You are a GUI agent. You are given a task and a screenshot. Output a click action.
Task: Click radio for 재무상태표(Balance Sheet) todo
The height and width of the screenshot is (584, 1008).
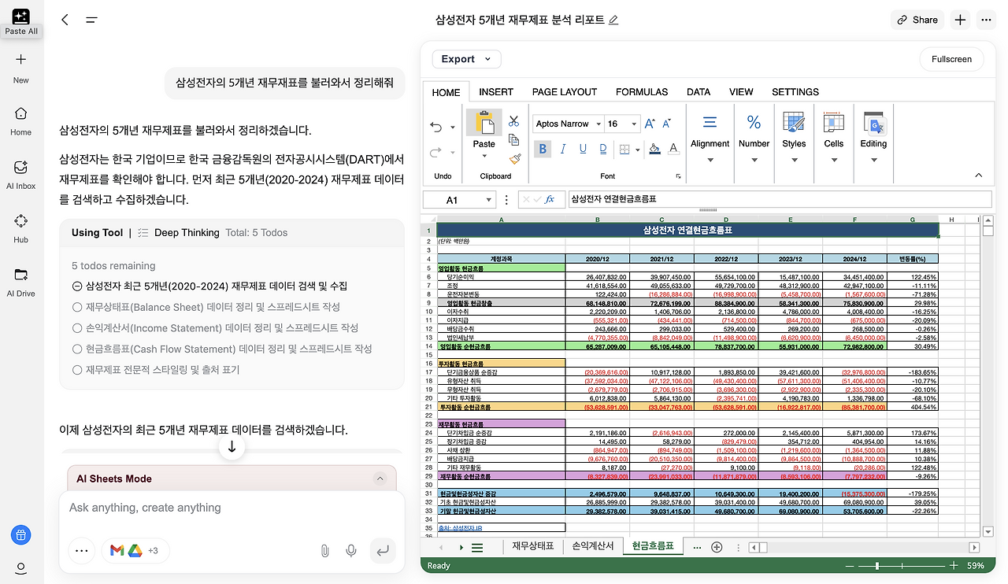(x=77, y=307)
